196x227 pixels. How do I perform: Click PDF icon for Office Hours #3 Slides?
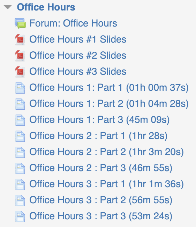pyautogui.click(x=20, y=72)
